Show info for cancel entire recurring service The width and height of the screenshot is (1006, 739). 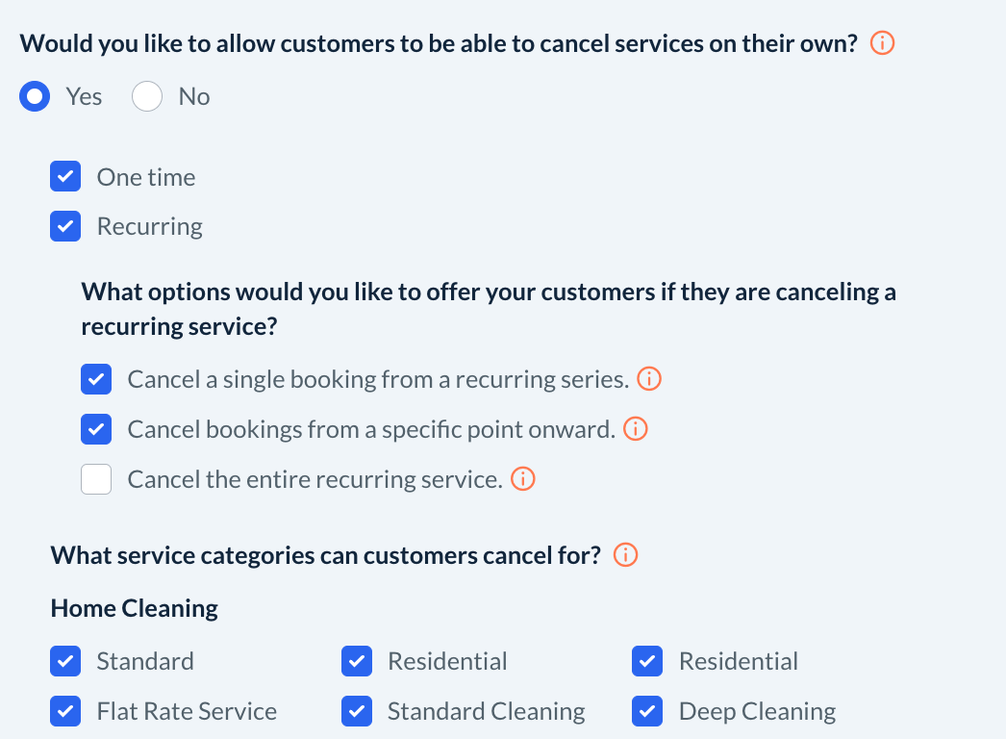pos(523,479)
